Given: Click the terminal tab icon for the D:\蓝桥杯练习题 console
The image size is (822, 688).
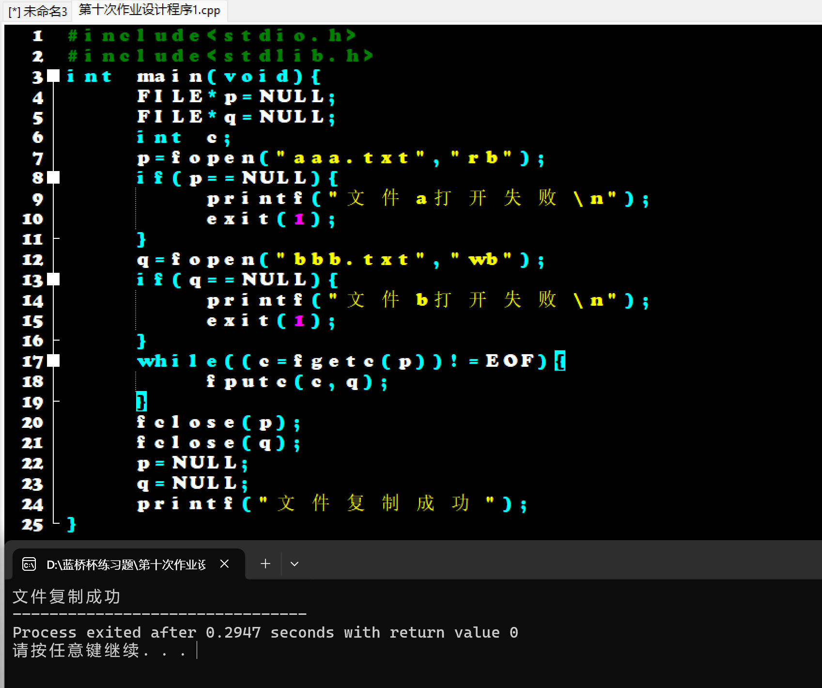Looking at the screenshot, I should (x=29, y=564).
